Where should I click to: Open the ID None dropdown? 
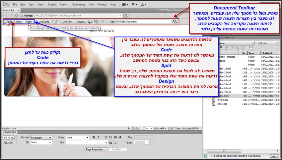point(41,142)
